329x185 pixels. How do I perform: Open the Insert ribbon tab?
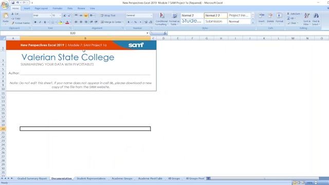point(27,8)
